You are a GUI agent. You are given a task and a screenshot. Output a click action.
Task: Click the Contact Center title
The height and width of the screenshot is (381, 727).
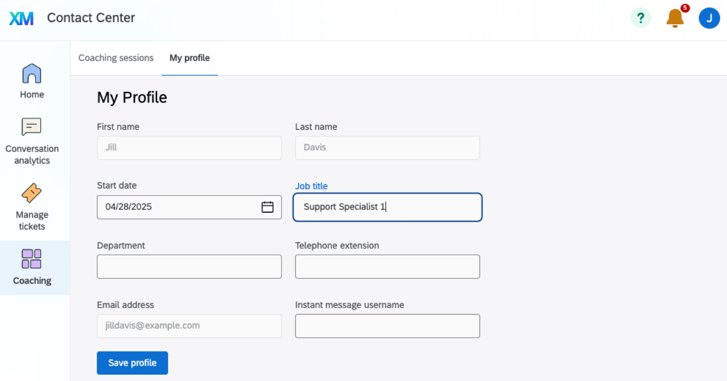click(91, 18)
